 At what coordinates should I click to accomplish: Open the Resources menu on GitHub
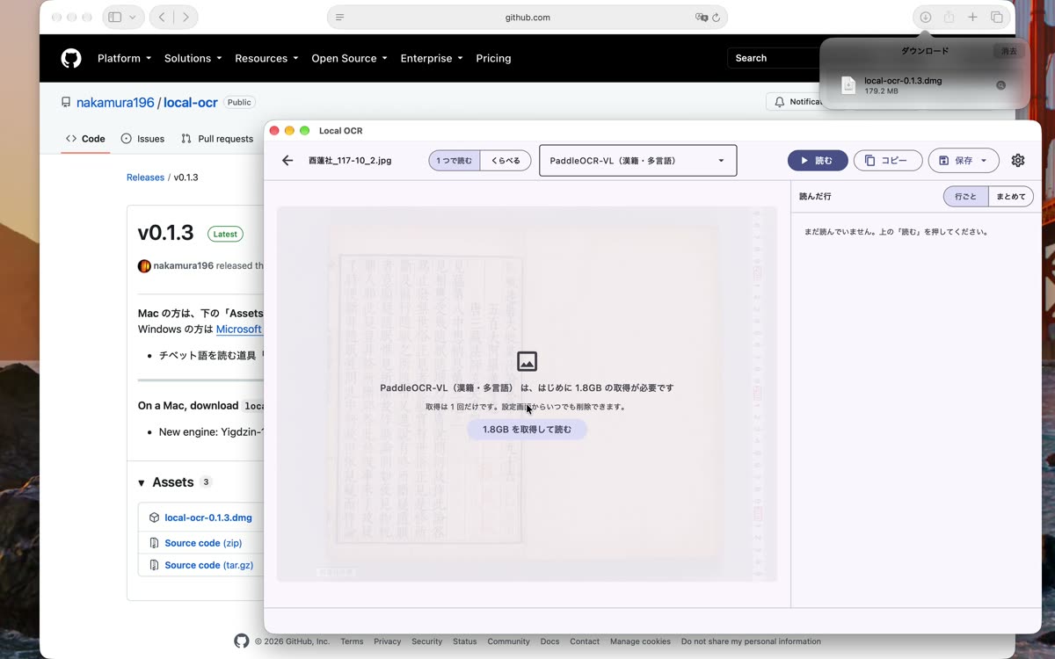pyautogui.click(x=266, y=58)
